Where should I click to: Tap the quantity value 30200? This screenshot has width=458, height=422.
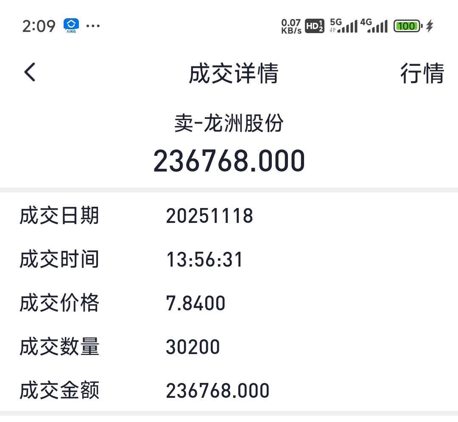(193, 347)
